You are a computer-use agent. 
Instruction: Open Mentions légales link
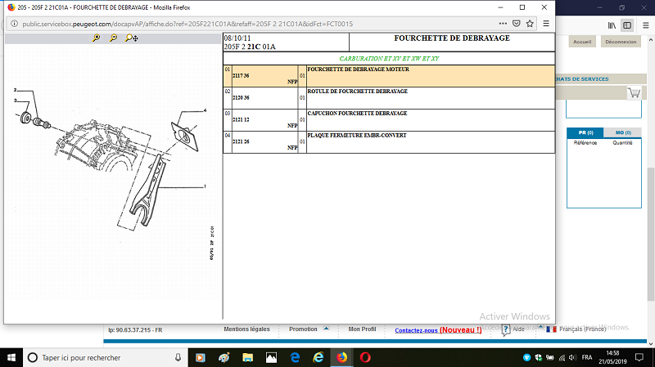pos(246,329)
